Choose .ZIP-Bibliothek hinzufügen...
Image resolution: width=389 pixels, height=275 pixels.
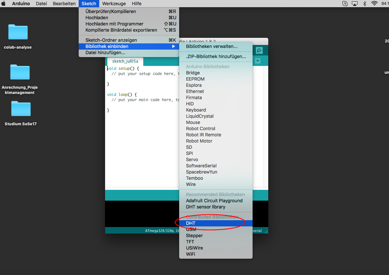click(x=216, y=56)
